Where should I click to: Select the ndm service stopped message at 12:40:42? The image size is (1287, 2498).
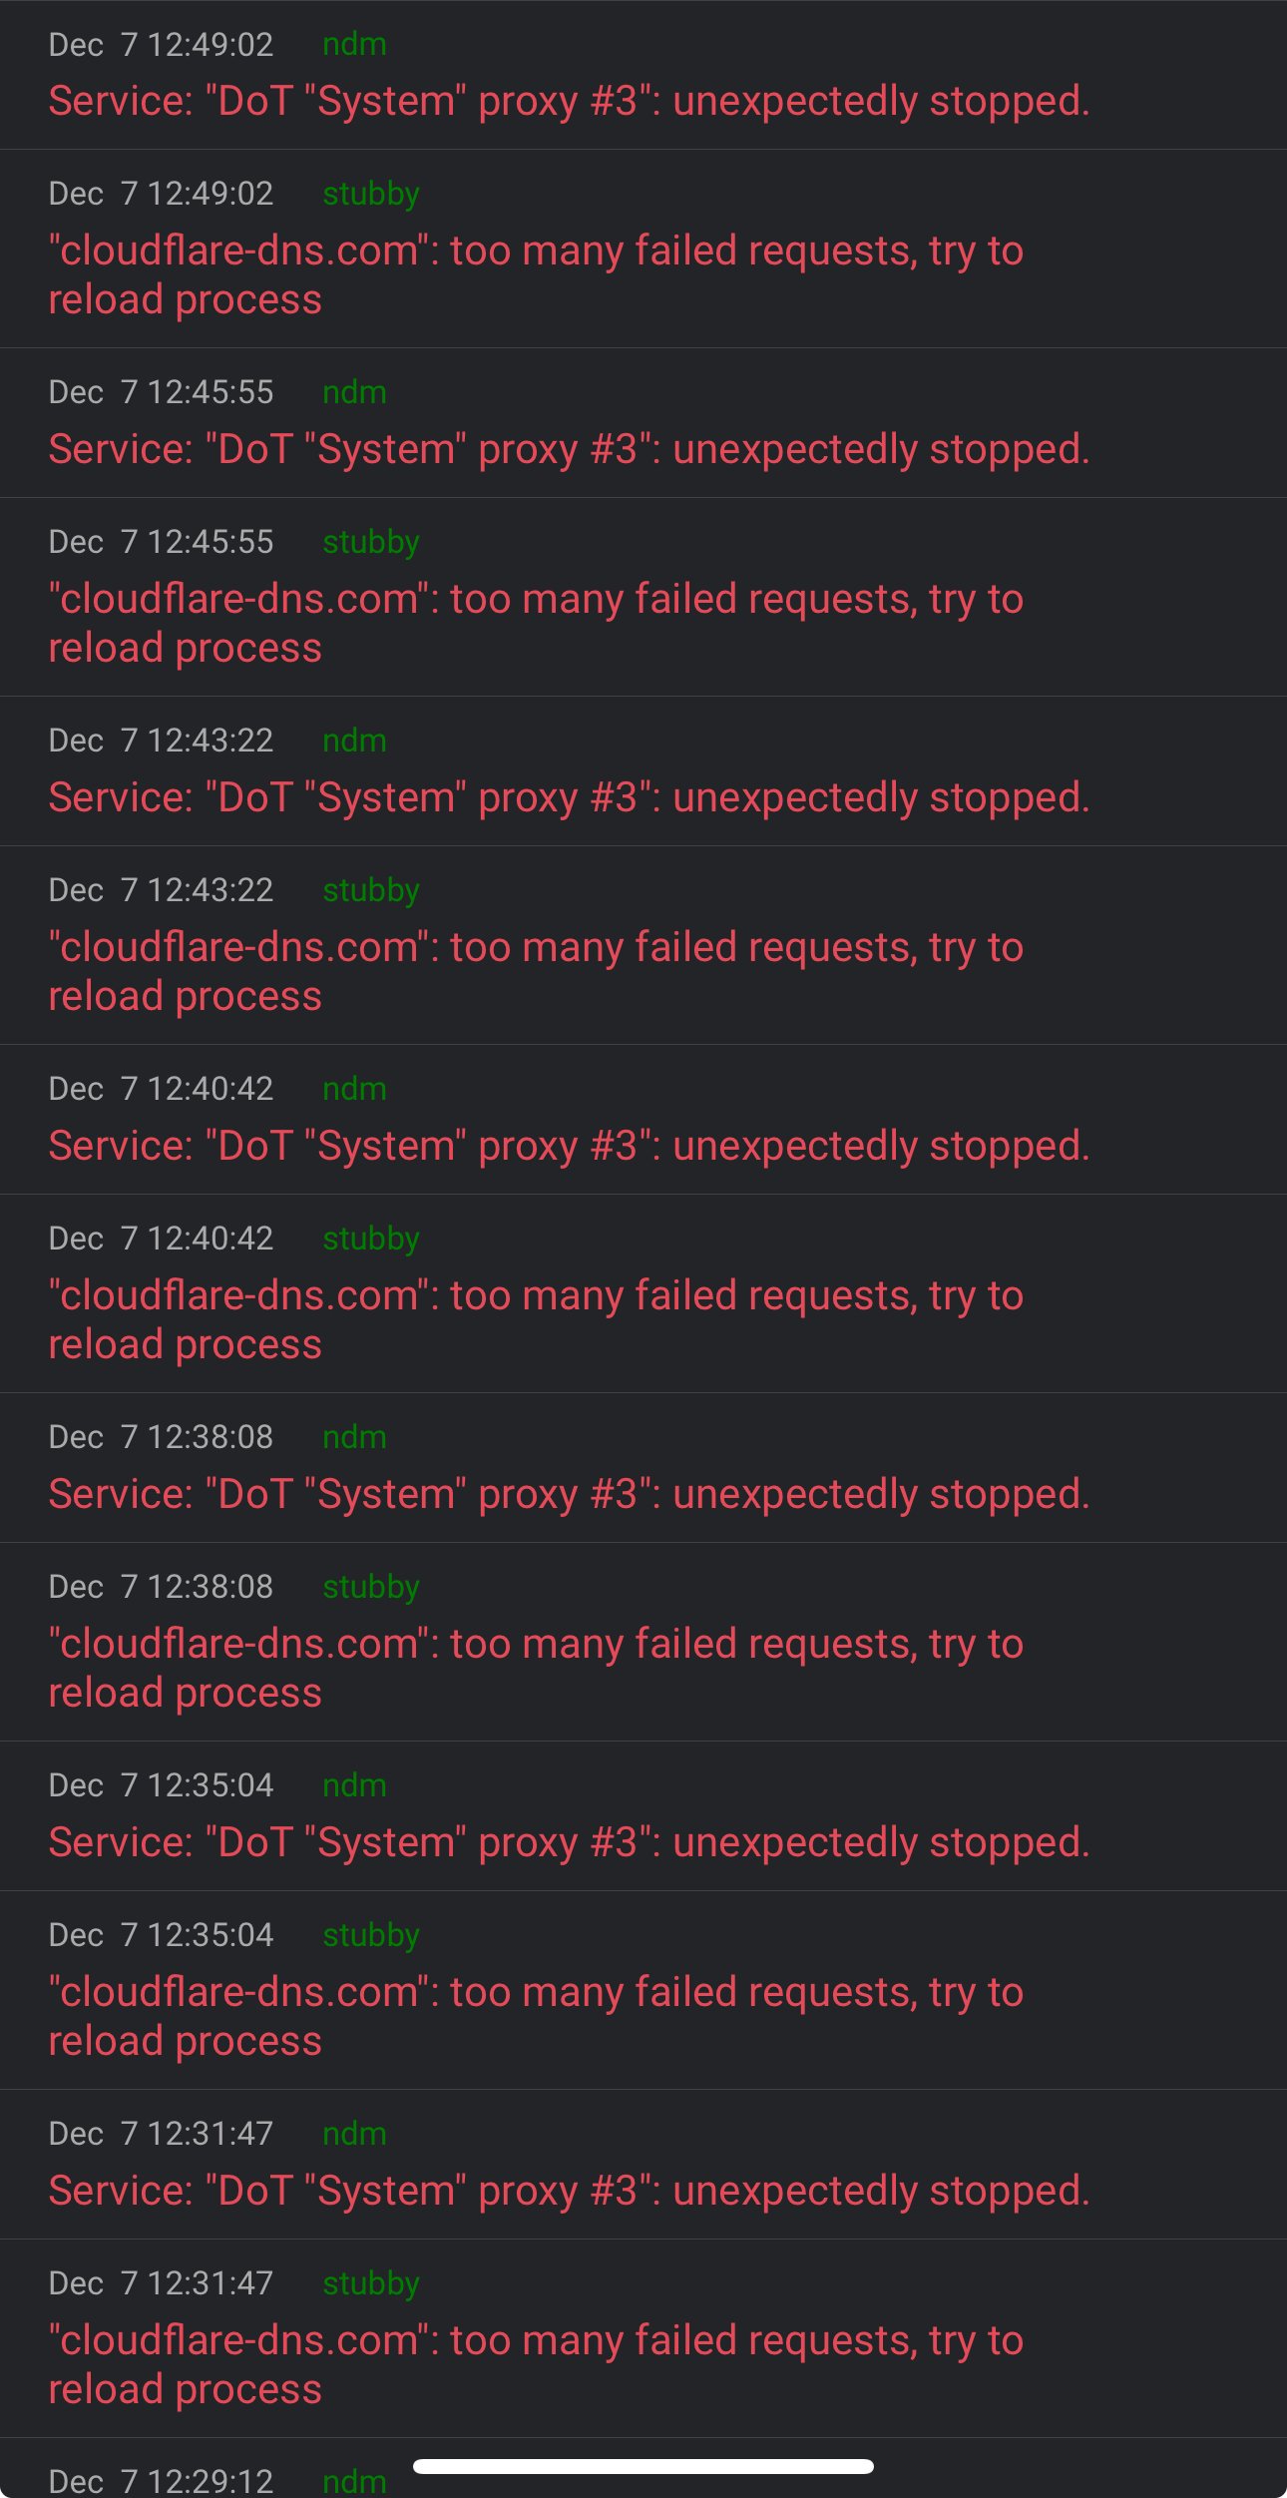pos(569,1146)
